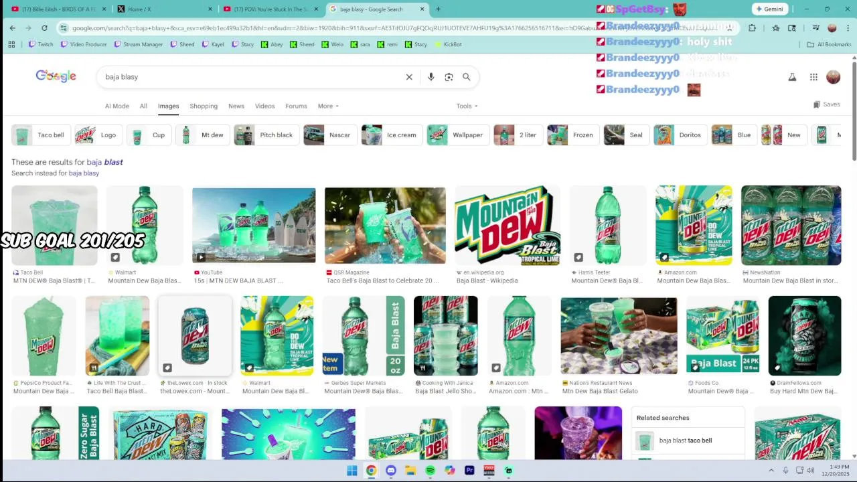Filter images by the Ice cream chip

[391, 135]
